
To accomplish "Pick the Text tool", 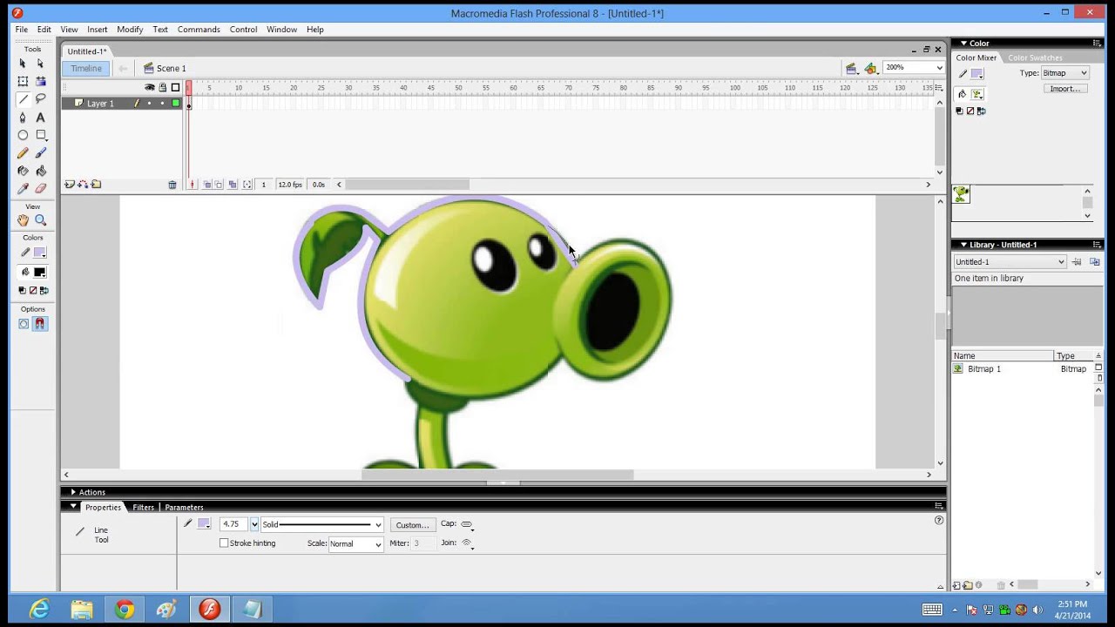I will click(40, 118).
